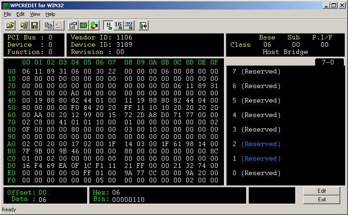Select bit 4 (Reserved) row
The height and width of the screenshot is (215, 348).
click(257, 115)
